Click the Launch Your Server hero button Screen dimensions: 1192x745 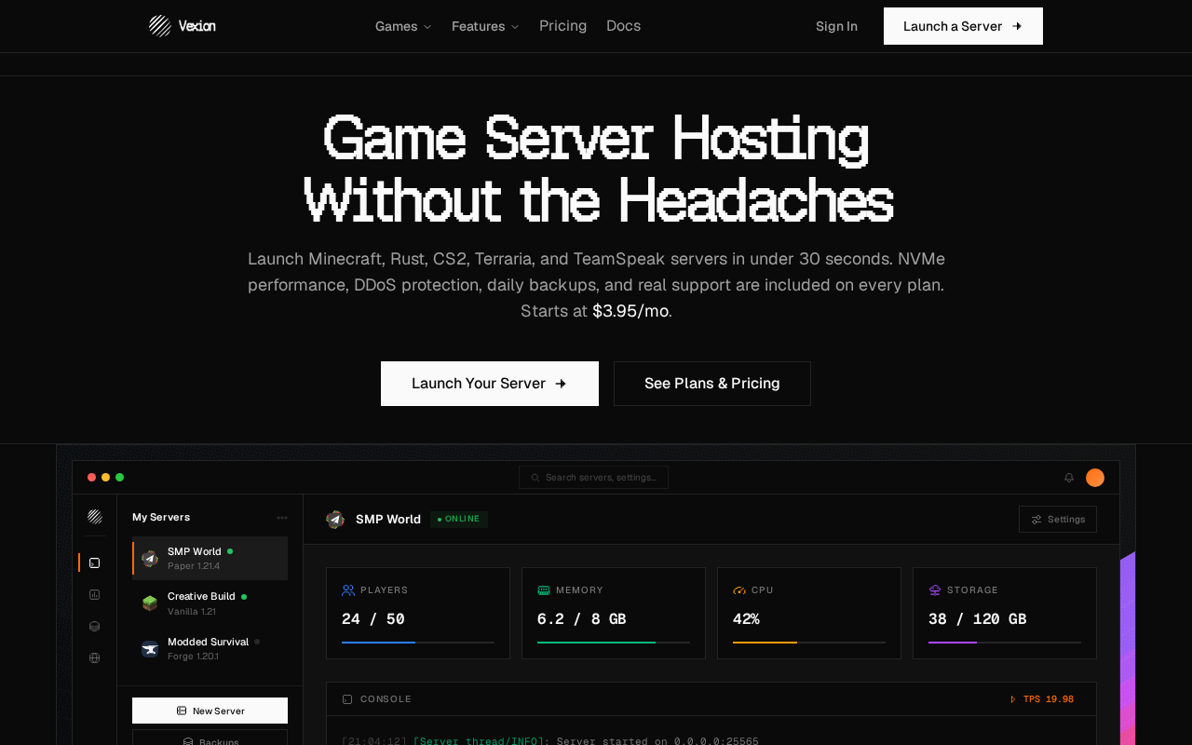coord(490,384)
